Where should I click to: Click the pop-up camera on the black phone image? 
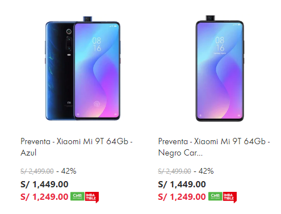(211, 18)
